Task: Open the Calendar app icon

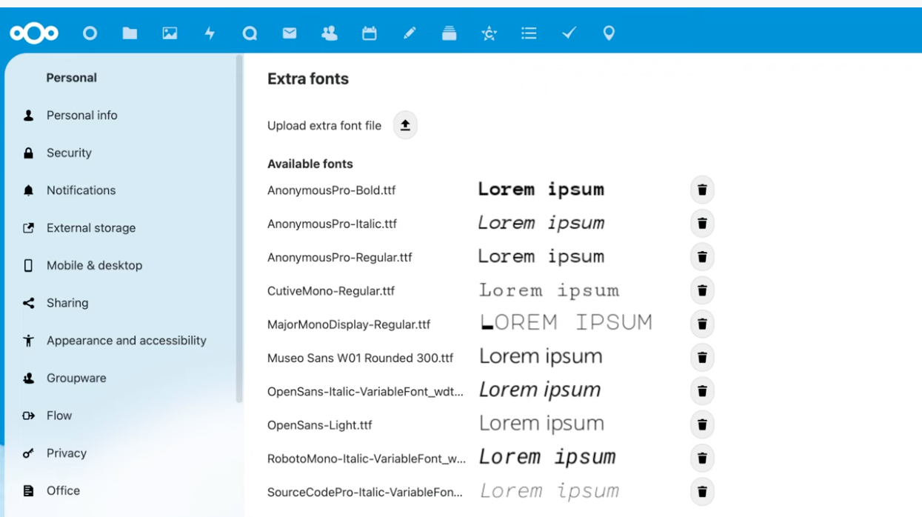Action: 369,33
